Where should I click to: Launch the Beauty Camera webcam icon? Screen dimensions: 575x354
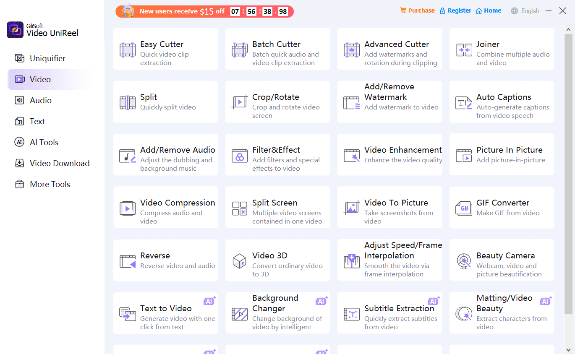tap(464, 261)
